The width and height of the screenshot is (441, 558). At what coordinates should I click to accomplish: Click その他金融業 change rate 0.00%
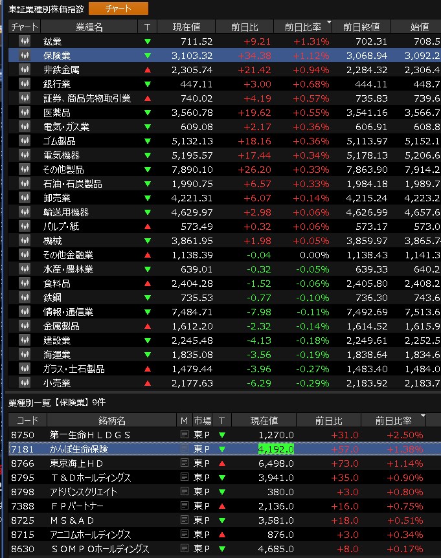coord(314,255)
